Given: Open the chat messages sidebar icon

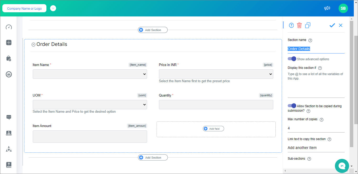Looking at the screenshot, I should 9,117.
